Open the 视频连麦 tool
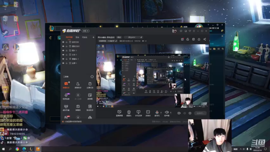The height and width of the screenshot is (152, 270). click(66, 96)
